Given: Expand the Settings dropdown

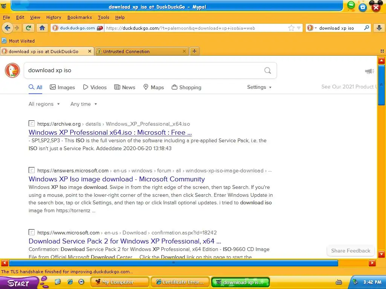Looking at the screenshot, I should pyautogui.click(x=259, y=87).
